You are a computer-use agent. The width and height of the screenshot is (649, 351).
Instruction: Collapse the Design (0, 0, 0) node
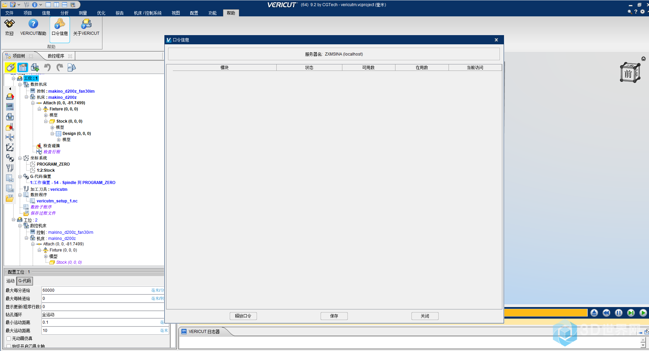click(52, 134)
